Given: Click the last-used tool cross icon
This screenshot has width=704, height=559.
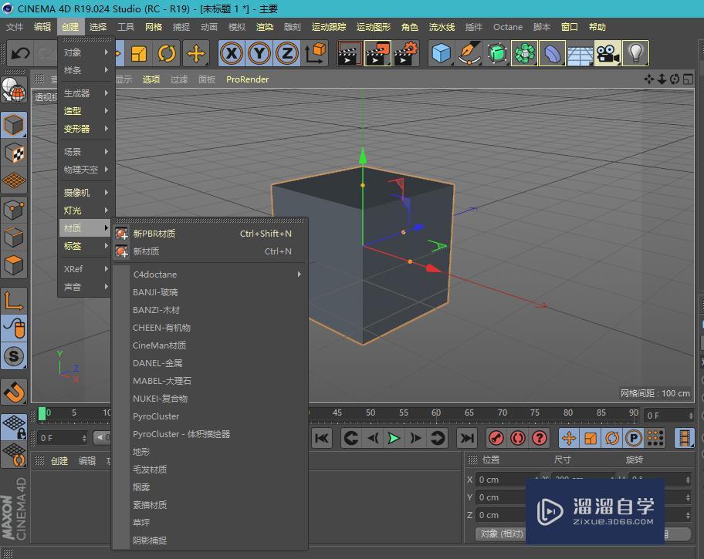Looking at the screenshot, I should pyautogui.click(x=196, y=53).
